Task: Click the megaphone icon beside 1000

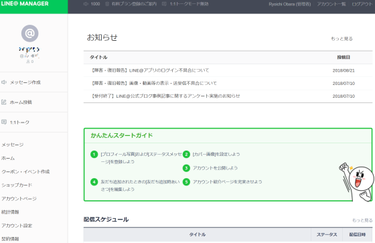Action: [86, 4]
